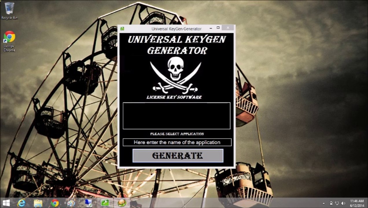Click the active orange-green globe taskbar icon
Image resolution: width=368 pixels, height=208 pixels.
pos(122,203)
